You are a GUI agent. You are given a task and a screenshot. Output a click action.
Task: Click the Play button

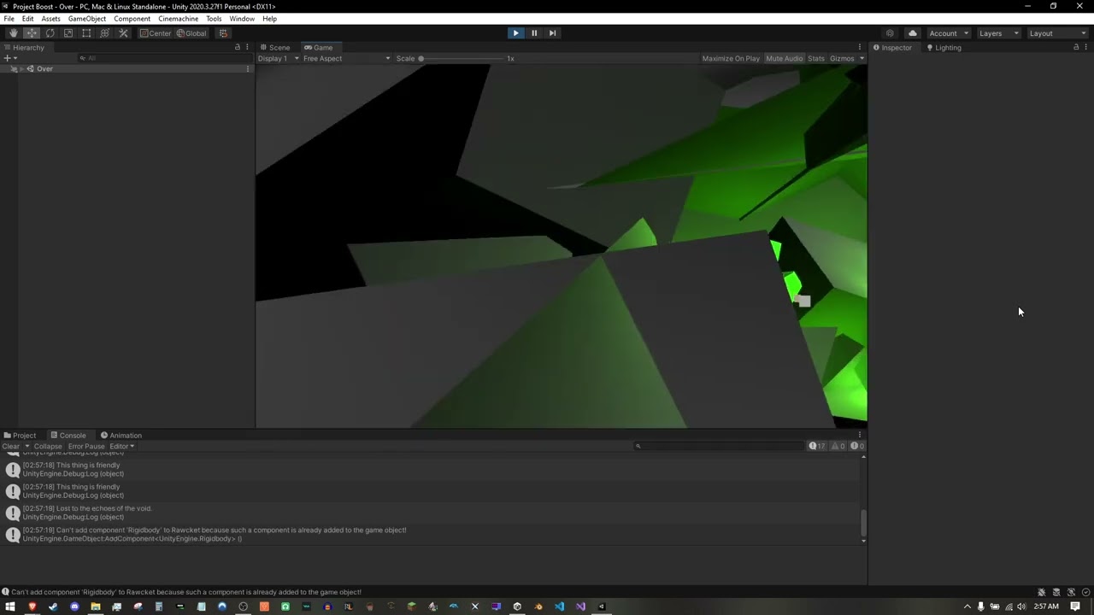(x=515, y=33)
